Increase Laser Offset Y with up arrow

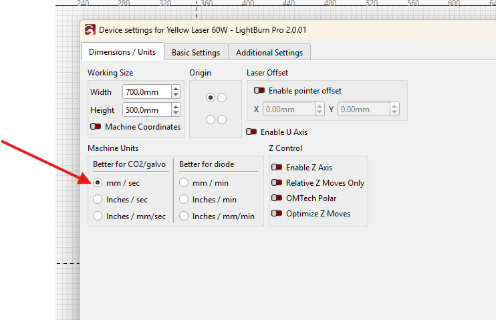click(x=394, y=106)
